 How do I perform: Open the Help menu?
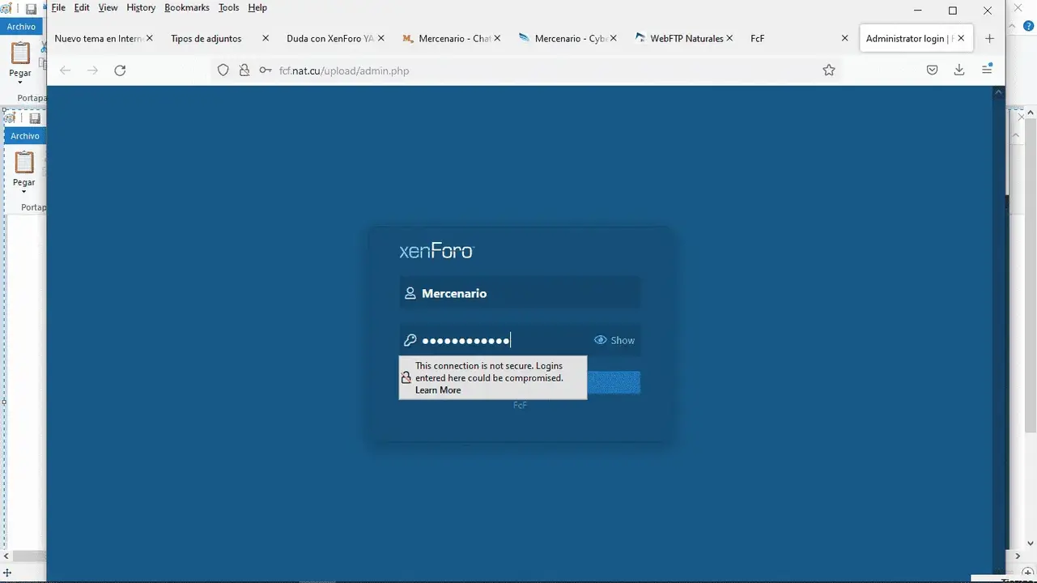click(257, 7)
